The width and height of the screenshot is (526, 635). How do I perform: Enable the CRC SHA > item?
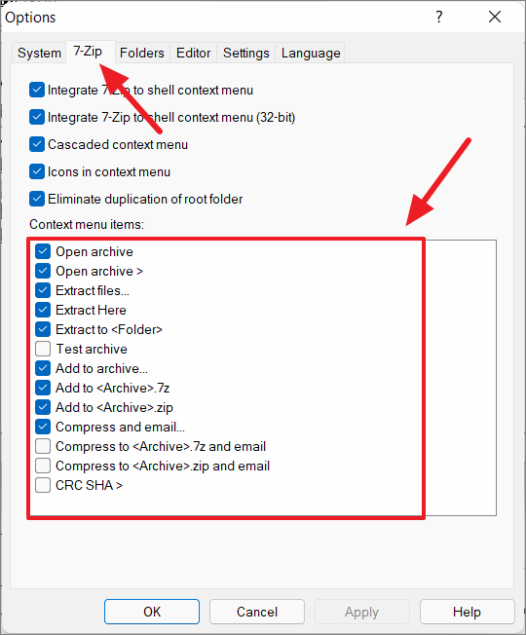click(43, 485)
